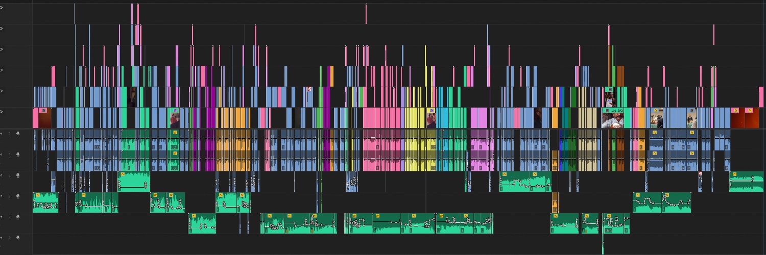Viewport: 766px width, 255px height.
Task: Select the pink clip at the very start of the lowest video track
Action: (35, 118)
